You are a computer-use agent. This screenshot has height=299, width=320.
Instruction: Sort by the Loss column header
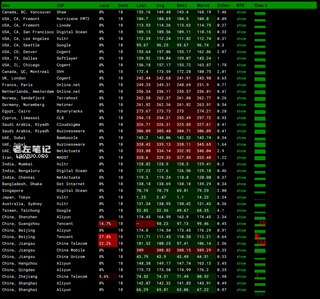coord(104,6)
